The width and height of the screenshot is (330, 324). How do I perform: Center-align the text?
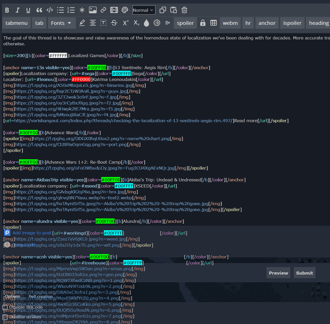(93, 23)
